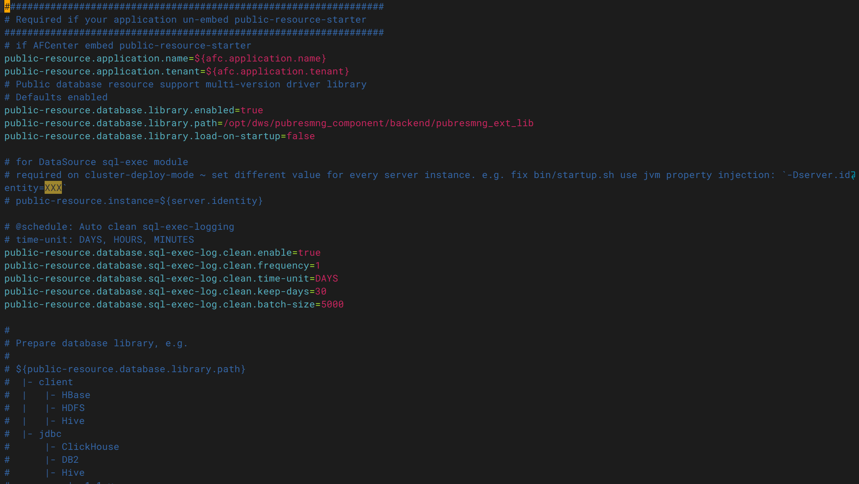Click the DB2 entry under jdbc

coord(70,460)
